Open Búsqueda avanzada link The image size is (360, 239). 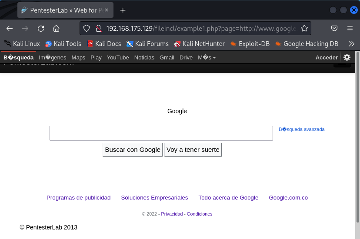[301, 129]
